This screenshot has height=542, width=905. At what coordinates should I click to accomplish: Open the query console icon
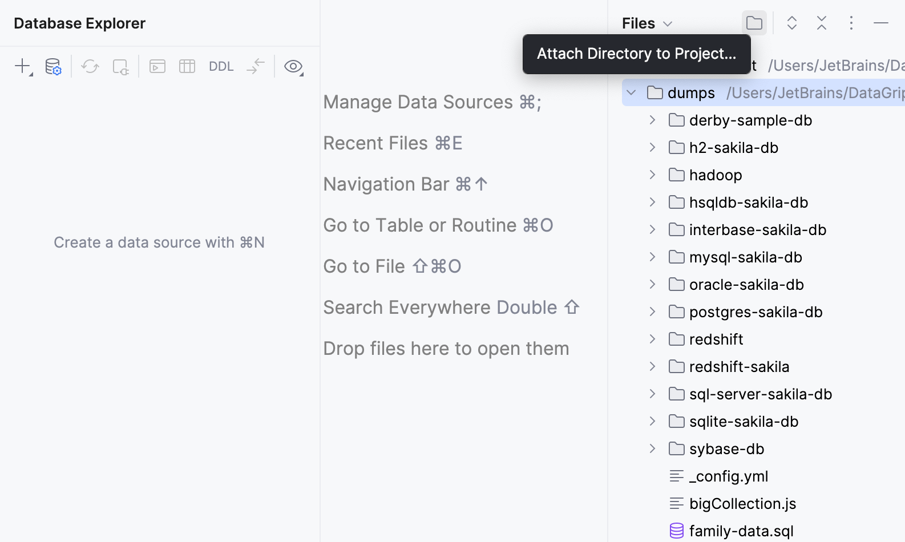point(157,66)
